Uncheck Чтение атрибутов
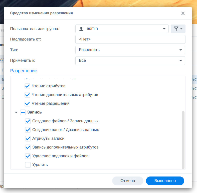Image resolution: width=197 pixels, height=193 pixels. tap(27, 86)
